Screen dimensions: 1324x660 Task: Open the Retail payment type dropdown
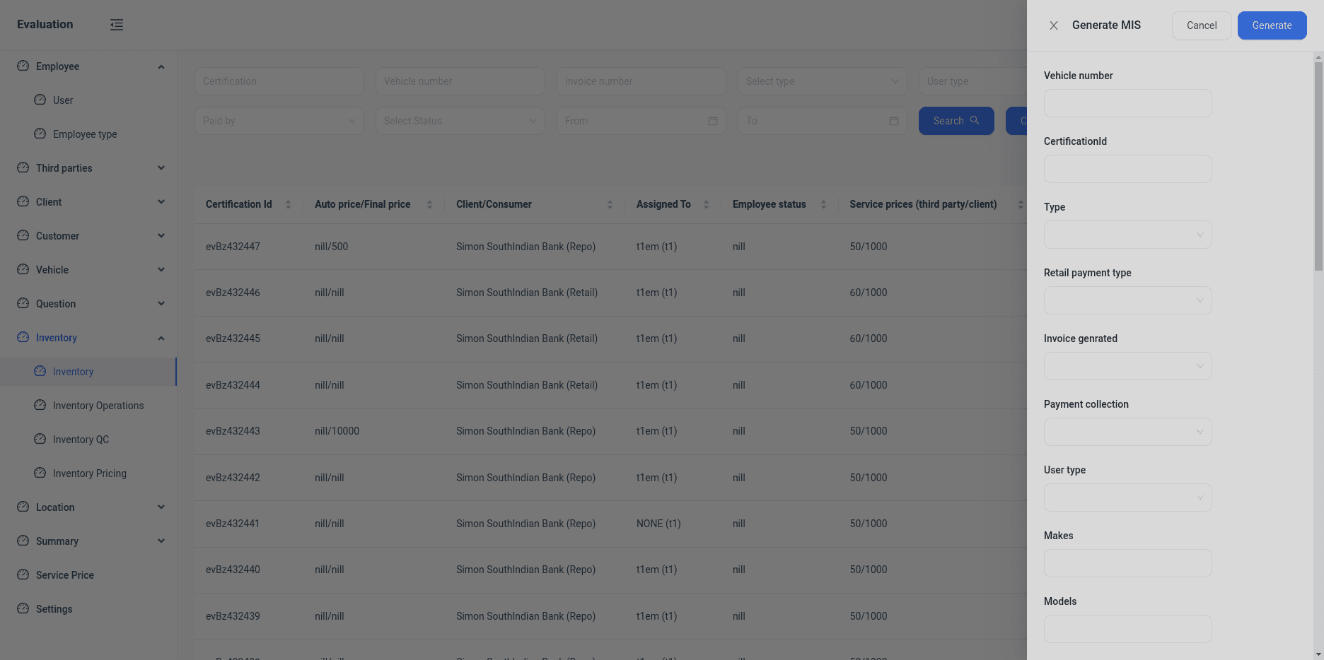pyautogui.click(x=1127, y=300)
